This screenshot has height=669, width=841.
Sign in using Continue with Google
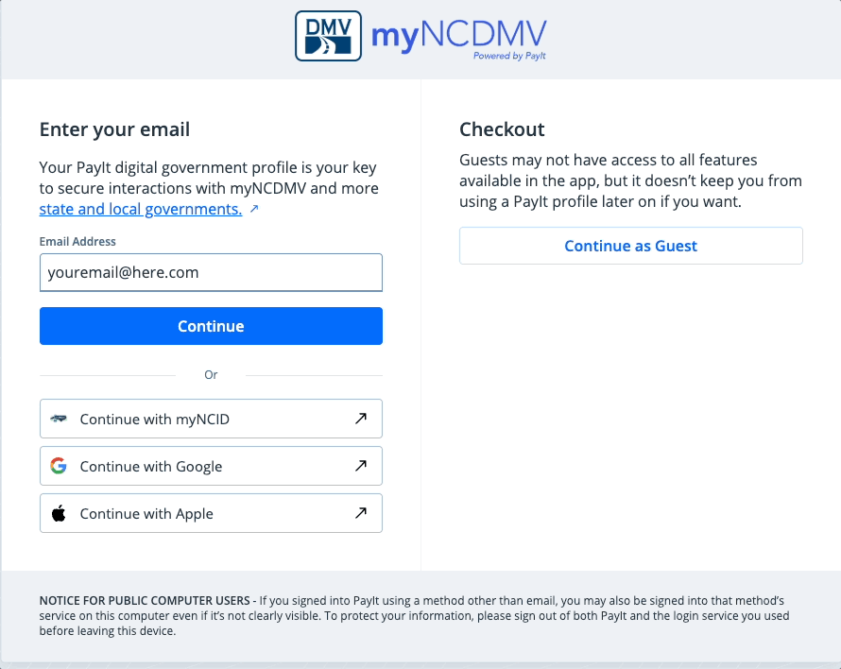(x=151, y=466)
